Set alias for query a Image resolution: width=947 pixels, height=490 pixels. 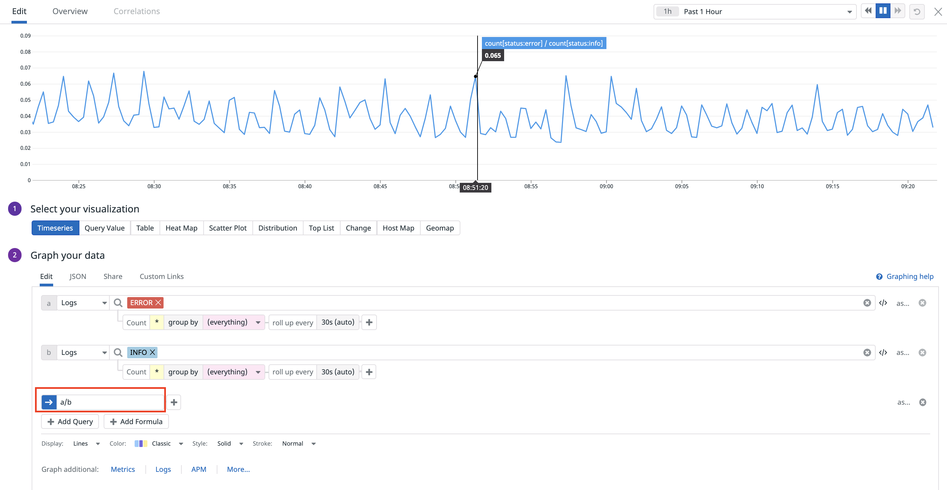pos(903,303)
